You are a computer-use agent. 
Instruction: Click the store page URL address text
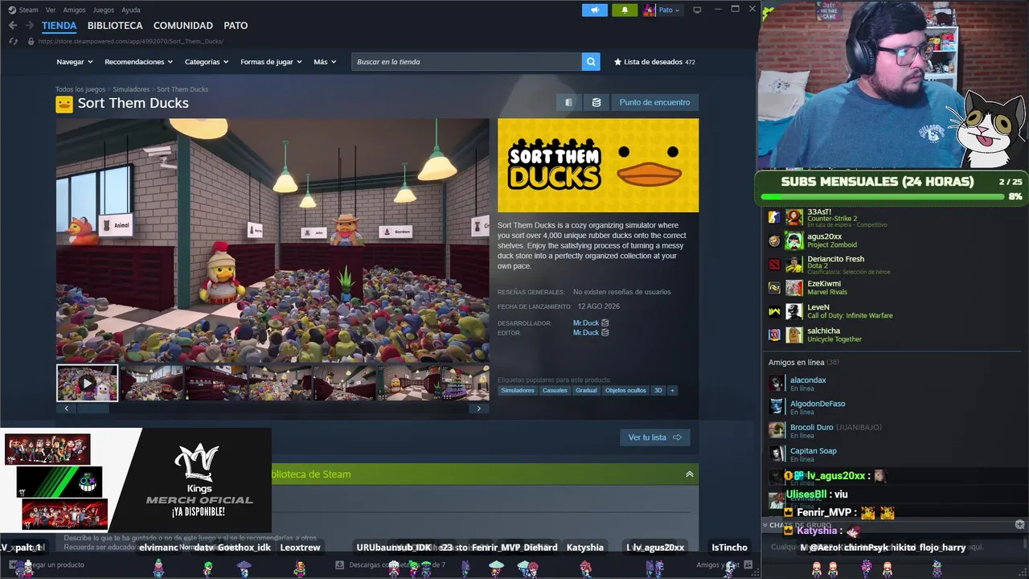tap(131, 41)
